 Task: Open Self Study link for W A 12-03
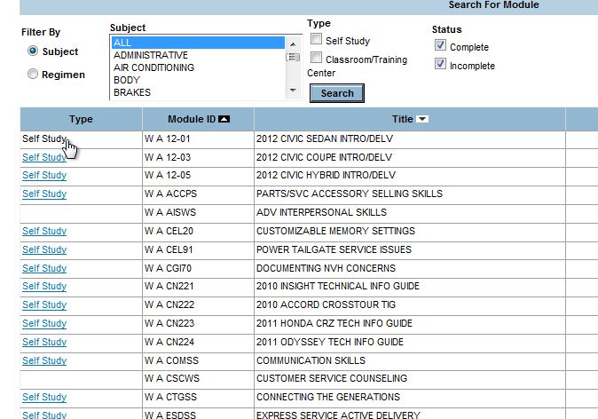pos(44,157)
